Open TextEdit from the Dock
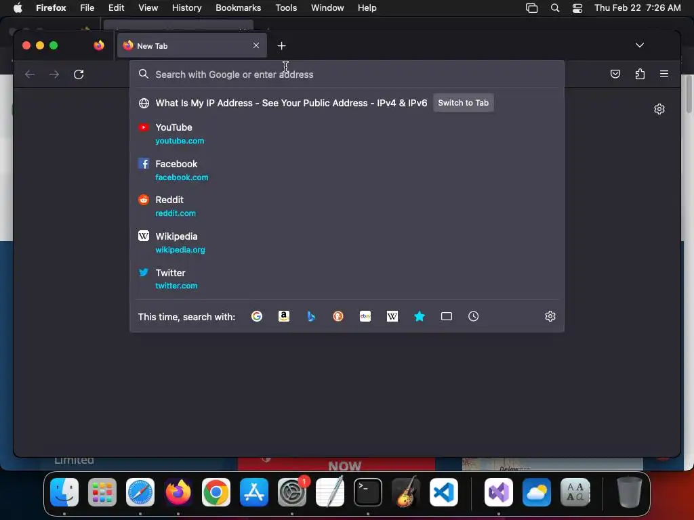The height and width of the screenshot is (520, 694). coord(330,492)
